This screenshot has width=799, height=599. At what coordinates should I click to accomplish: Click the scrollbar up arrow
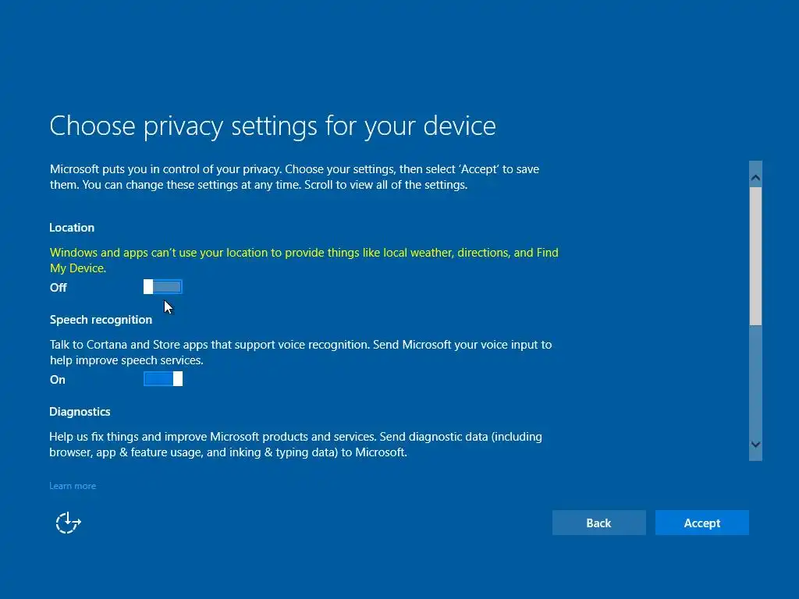click(755, 178)
